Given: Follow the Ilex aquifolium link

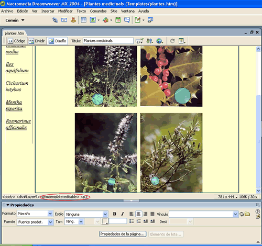Looking at the screenshot, I should pos(17,68).
